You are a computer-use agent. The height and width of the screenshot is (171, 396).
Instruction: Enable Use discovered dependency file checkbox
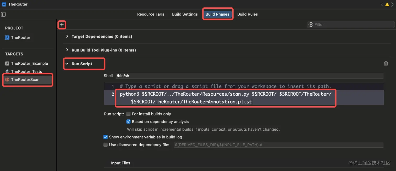tap(106, 145)
